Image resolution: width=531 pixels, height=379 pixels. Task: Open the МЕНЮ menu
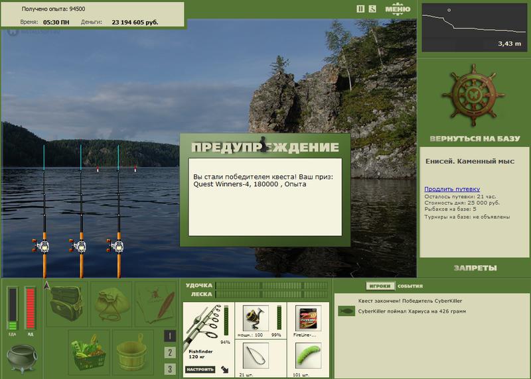(x=398, y=9)
